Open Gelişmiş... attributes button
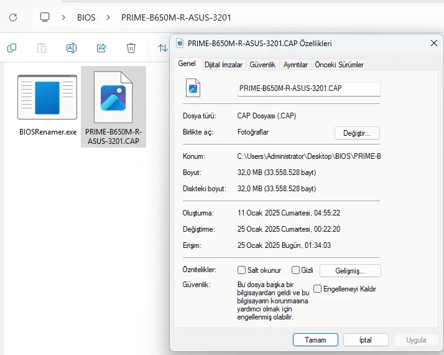444x355 pixels. [350, 271]
